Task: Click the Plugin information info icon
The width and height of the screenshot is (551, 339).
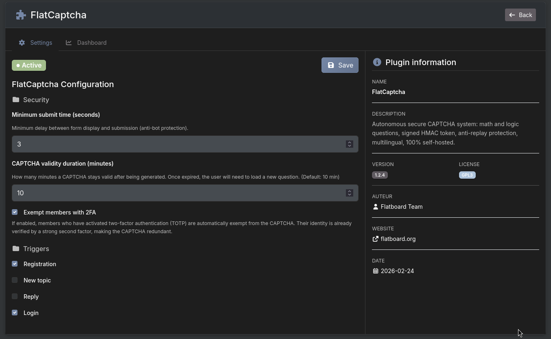Action: click(377, 62)
